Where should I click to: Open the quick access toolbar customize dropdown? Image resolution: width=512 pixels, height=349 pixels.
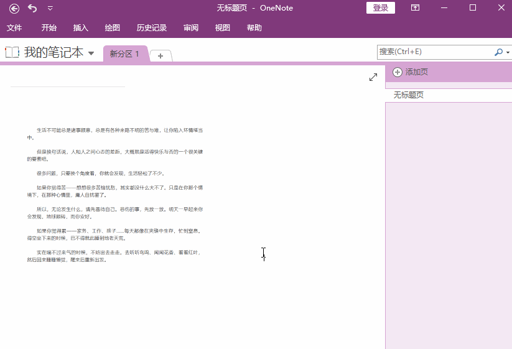click(50, 8)
